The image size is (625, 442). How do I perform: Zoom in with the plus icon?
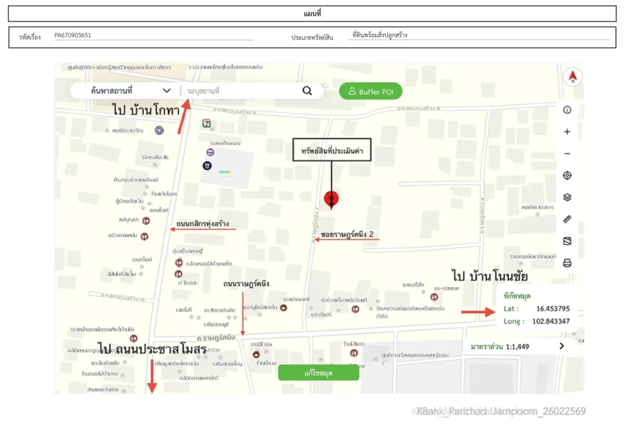pos(567,132)
